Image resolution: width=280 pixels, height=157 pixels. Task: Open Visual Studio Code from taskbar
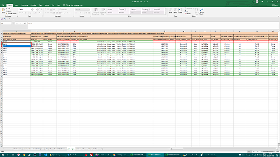pyautogui.click(x=45, y=155)
